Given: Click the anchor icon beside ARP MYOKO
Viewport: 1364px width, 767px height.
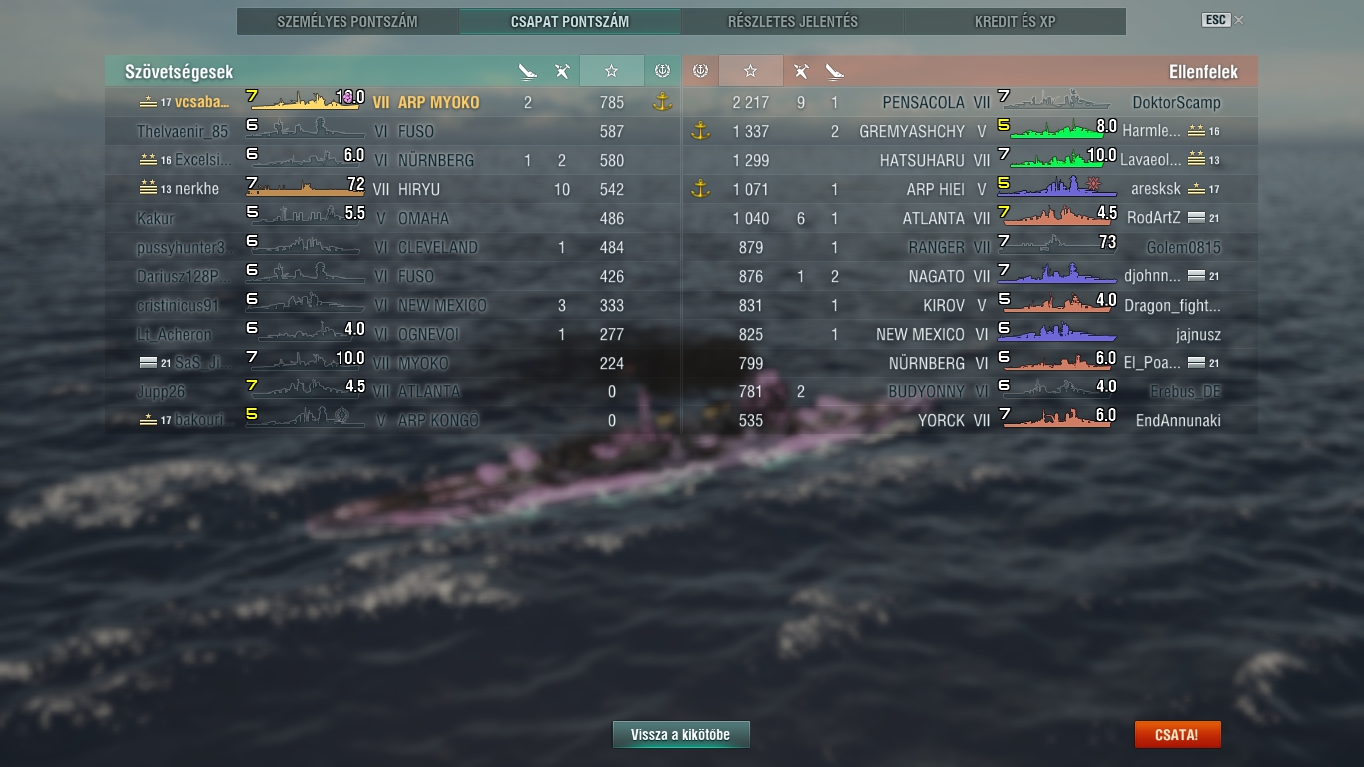Looking at the screenshot, I should [x=661, y=101].
